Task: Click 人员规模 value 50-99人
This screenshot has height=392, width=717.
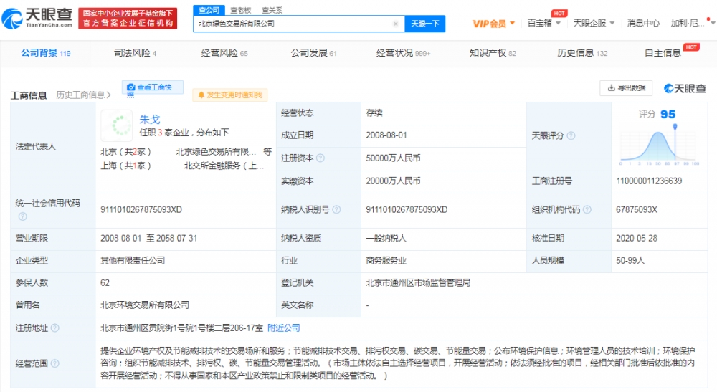Action: (x=630, y=260)
